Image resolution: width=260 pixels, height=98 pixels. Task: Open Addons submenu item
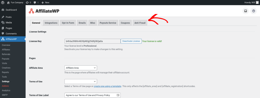pos(5,86)
